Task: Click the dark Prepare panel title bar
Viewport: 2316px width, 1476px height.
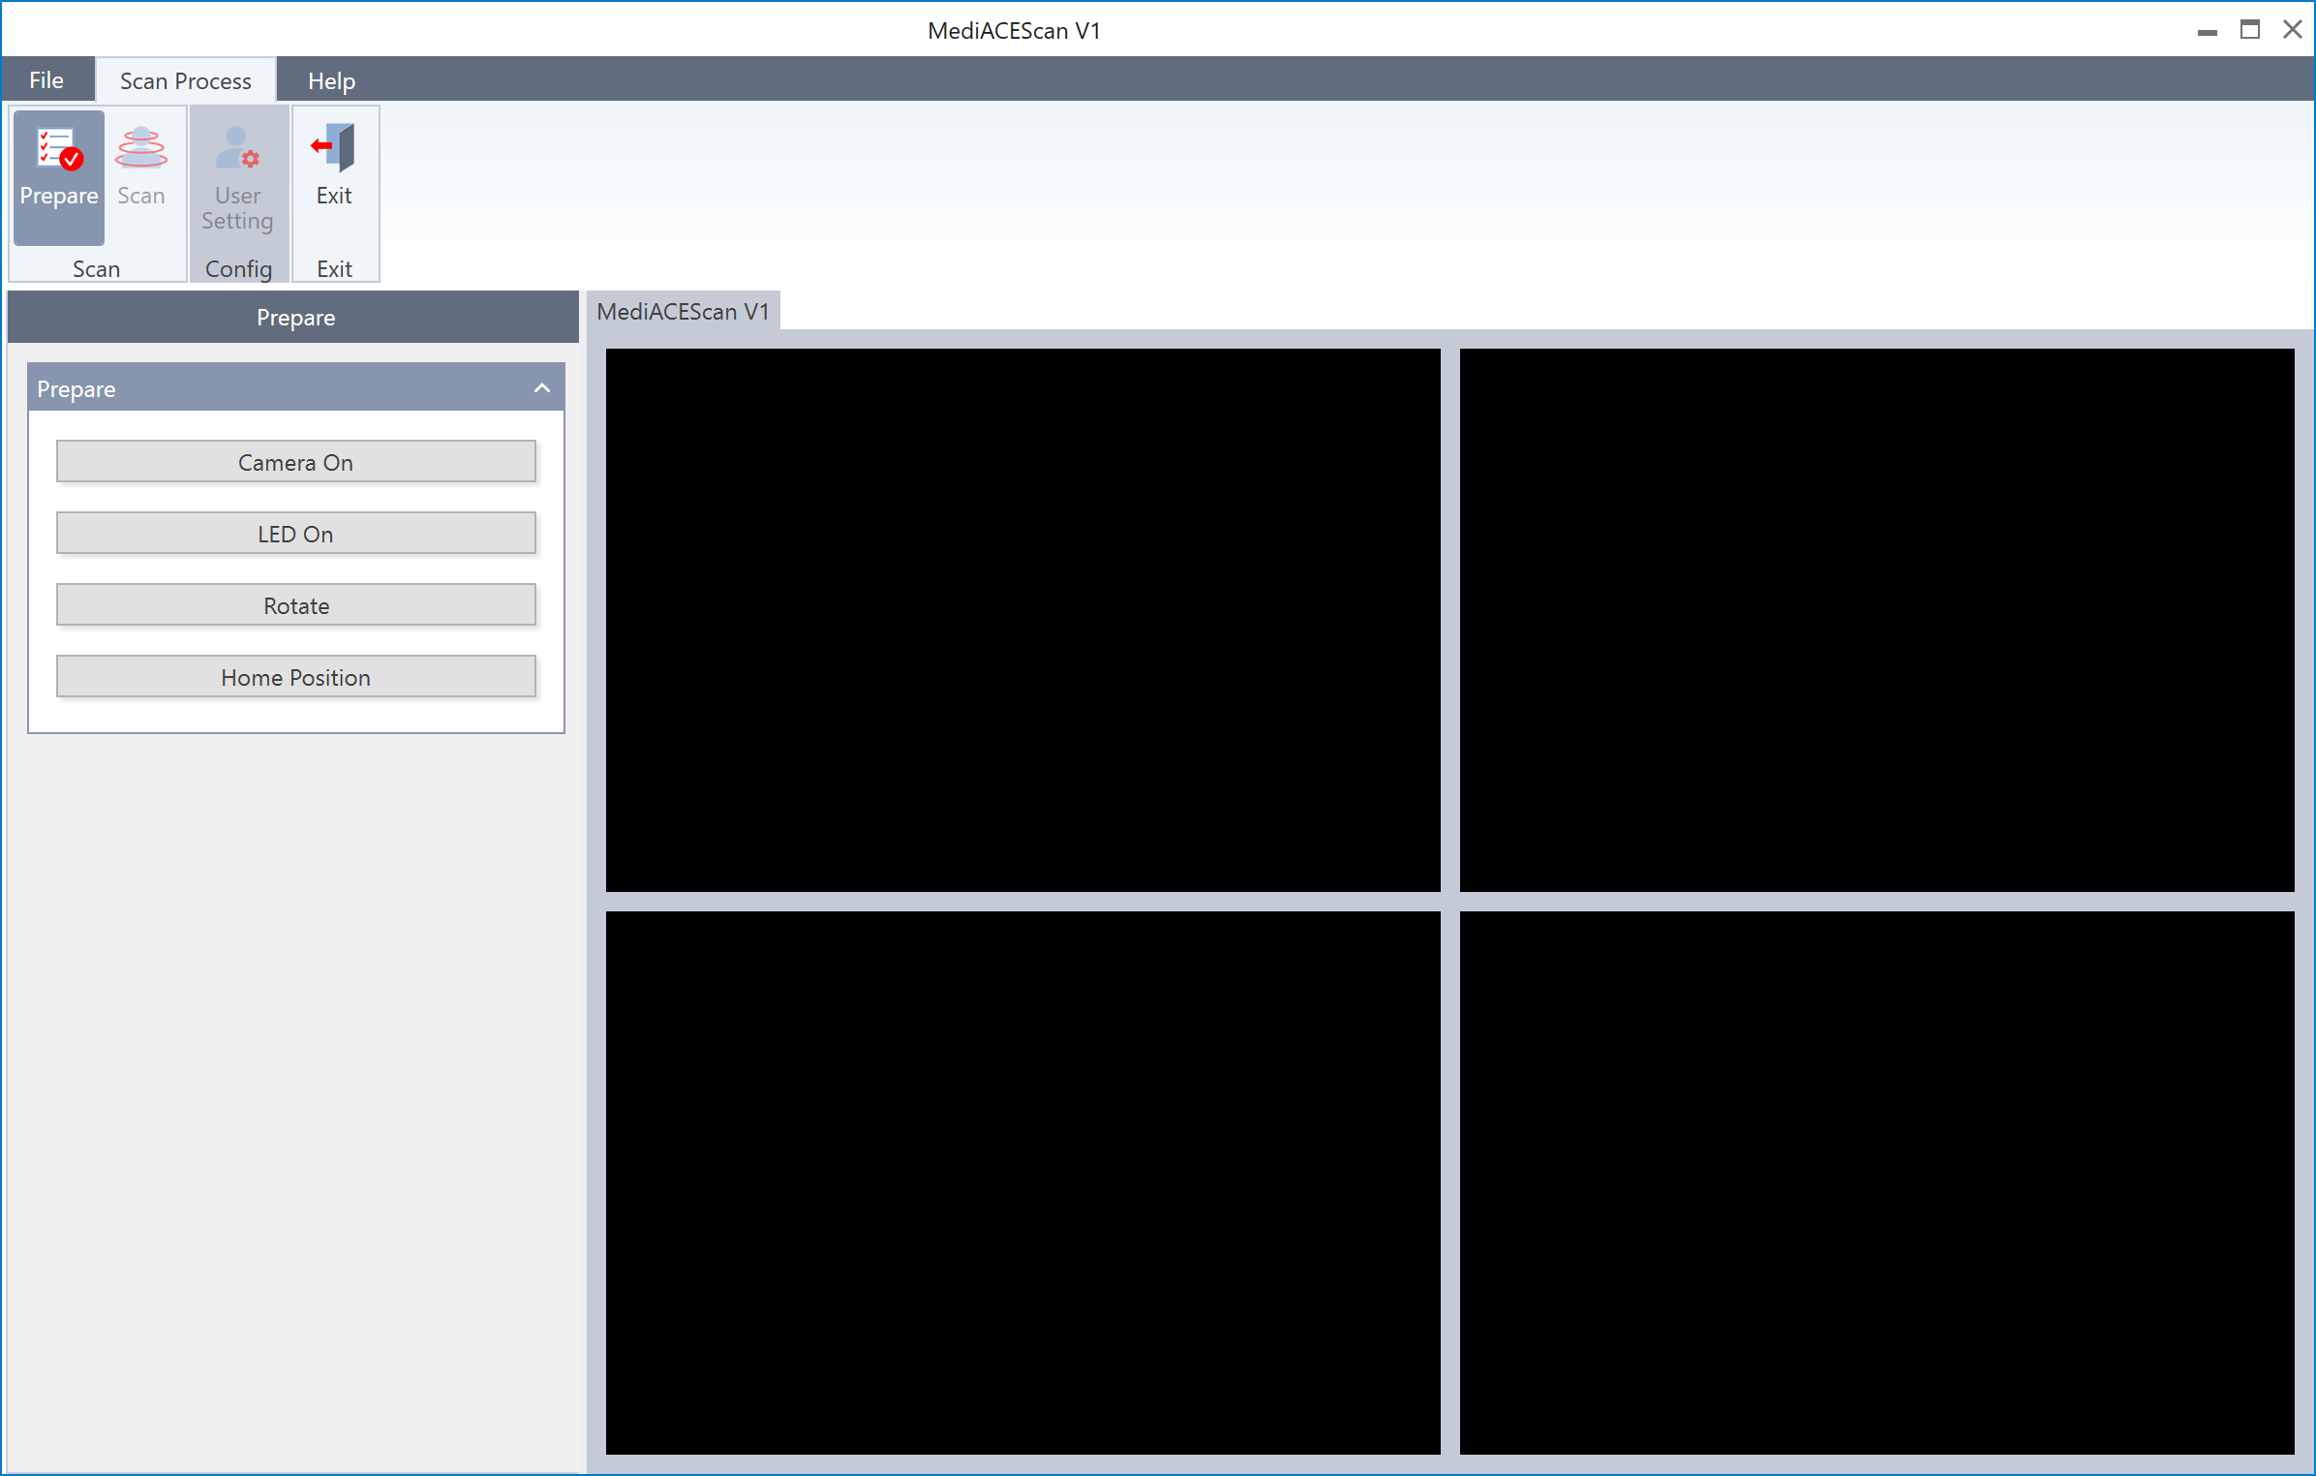Action: point(293,317)
